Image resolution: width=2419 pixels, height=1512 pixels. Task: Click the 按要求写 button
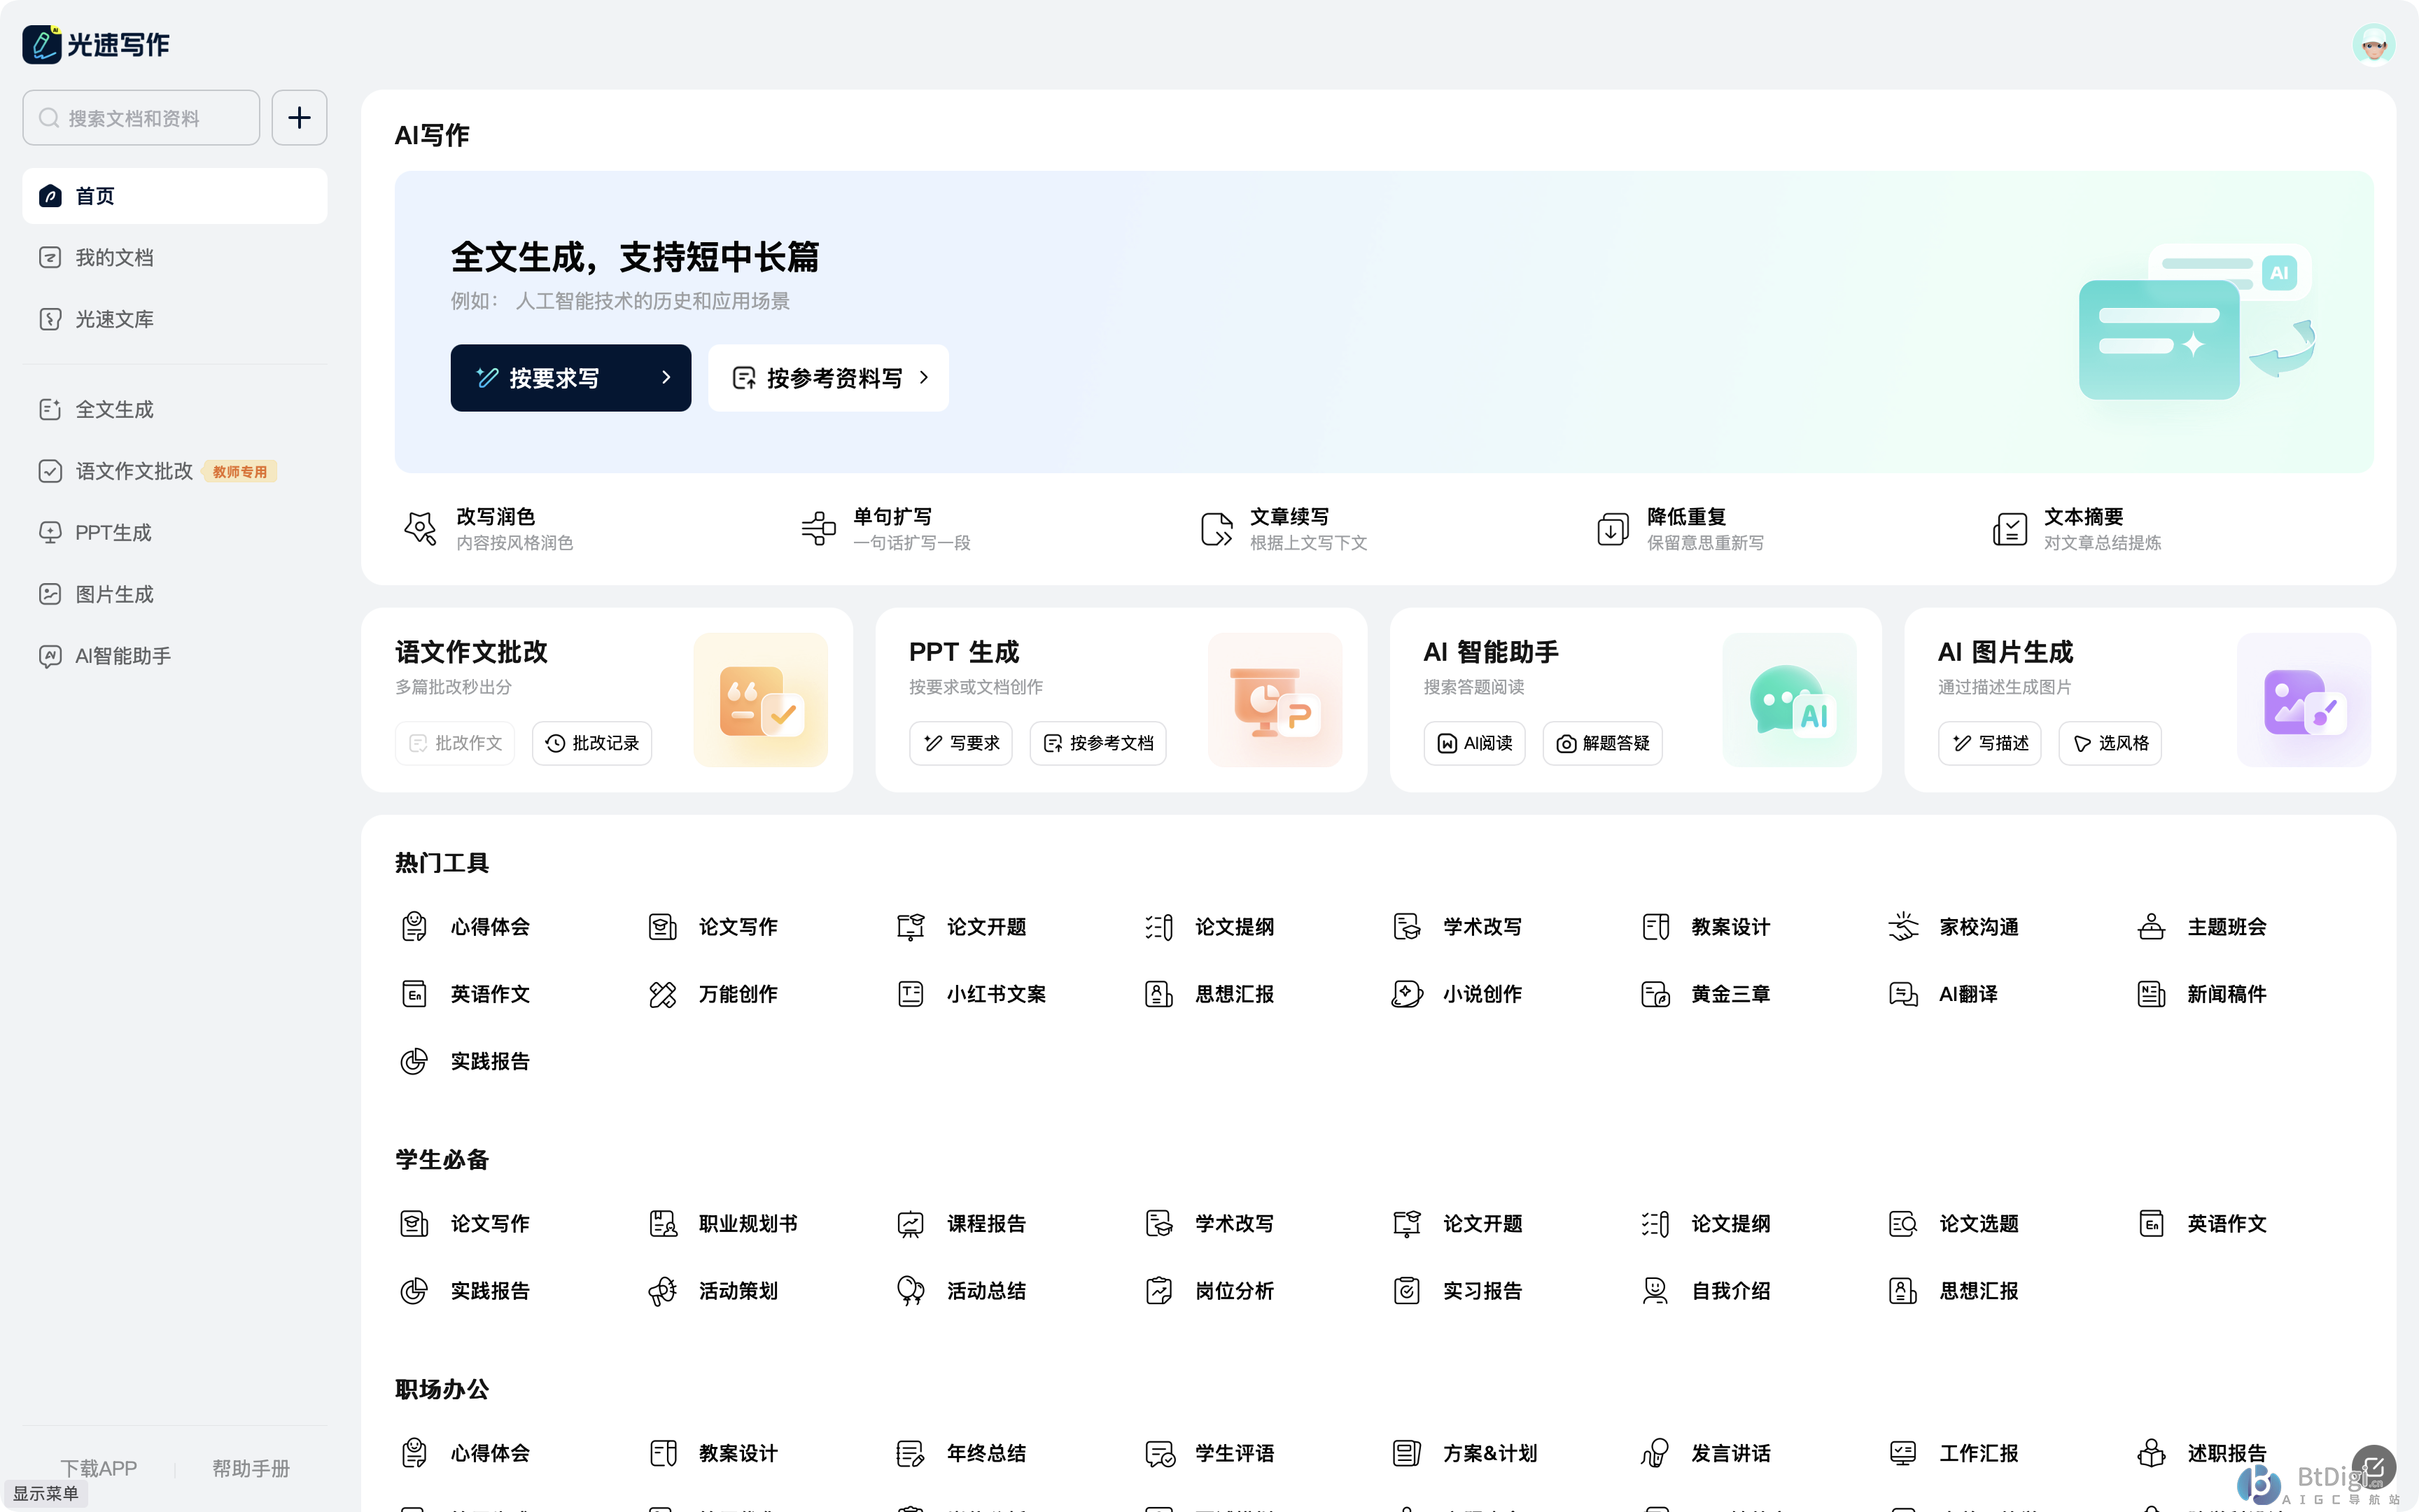[570, 378]
